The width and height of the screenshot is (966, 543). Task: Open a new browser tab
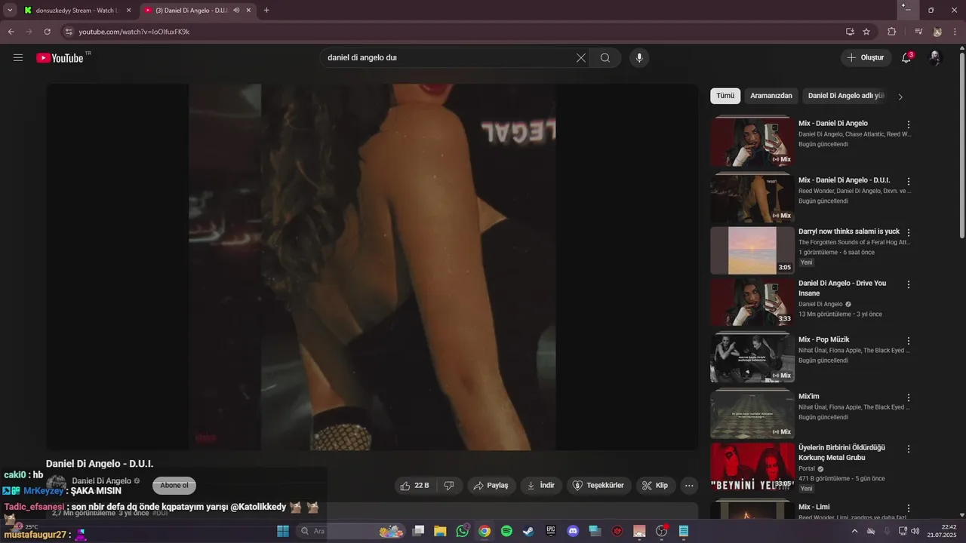(266, 11)
